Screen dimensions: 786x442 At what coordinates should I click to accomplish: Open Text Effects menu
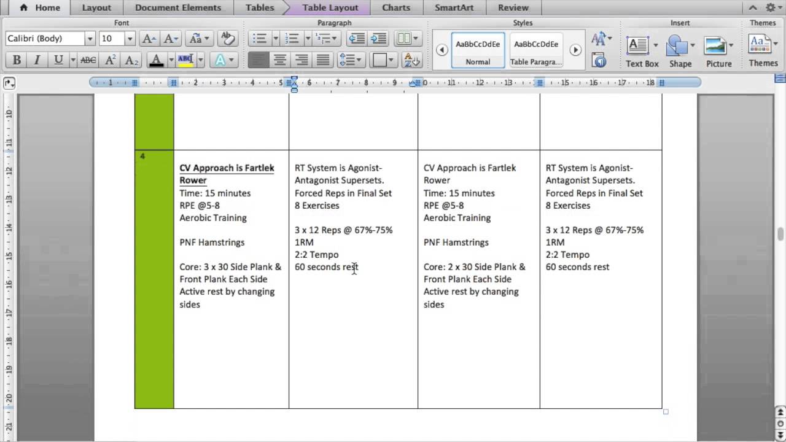(224, 60)
